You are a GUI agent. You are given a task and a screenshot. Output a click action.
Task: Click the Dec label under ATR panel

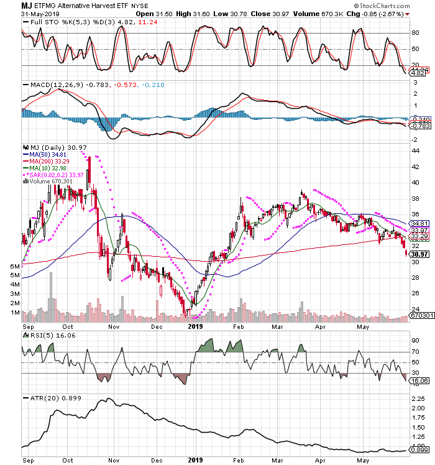pos(157,460)
